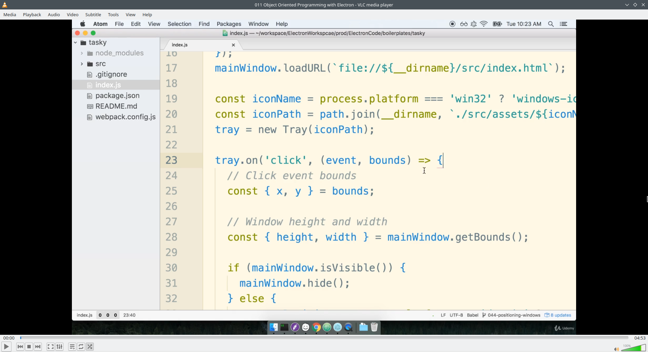The image size is (648, 352).
Task: Open VLC Media menu
Action: tap(10, 15)
